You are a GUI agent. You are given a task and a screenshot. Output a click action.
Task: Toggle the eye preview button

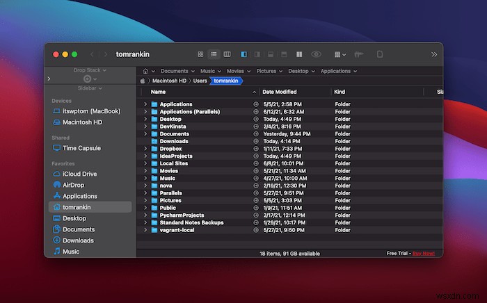317,54
